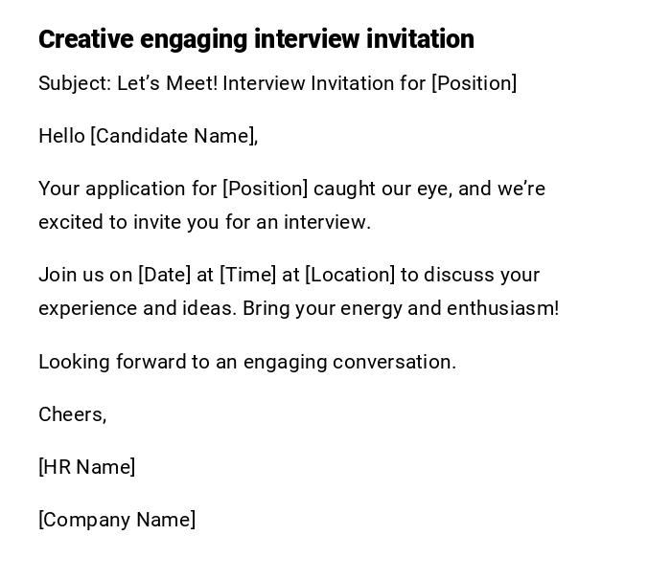The image size is (671, 580).
Task: Click the heading "Creative engaging interview invitation"
Action: 256,39
